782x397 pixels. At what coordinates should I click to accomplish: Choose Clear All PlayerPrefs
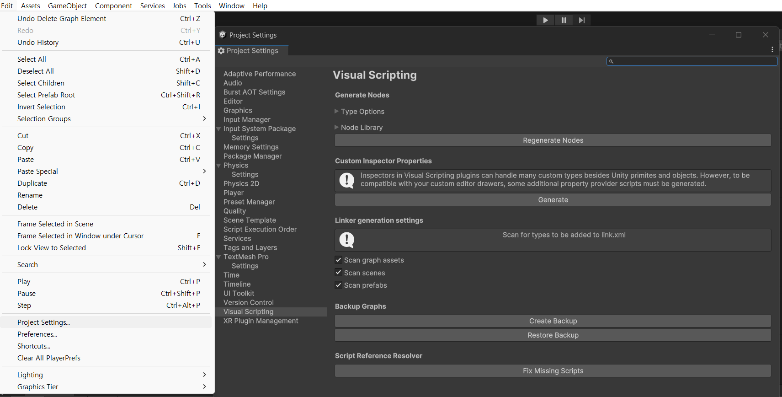pos(107,358)
